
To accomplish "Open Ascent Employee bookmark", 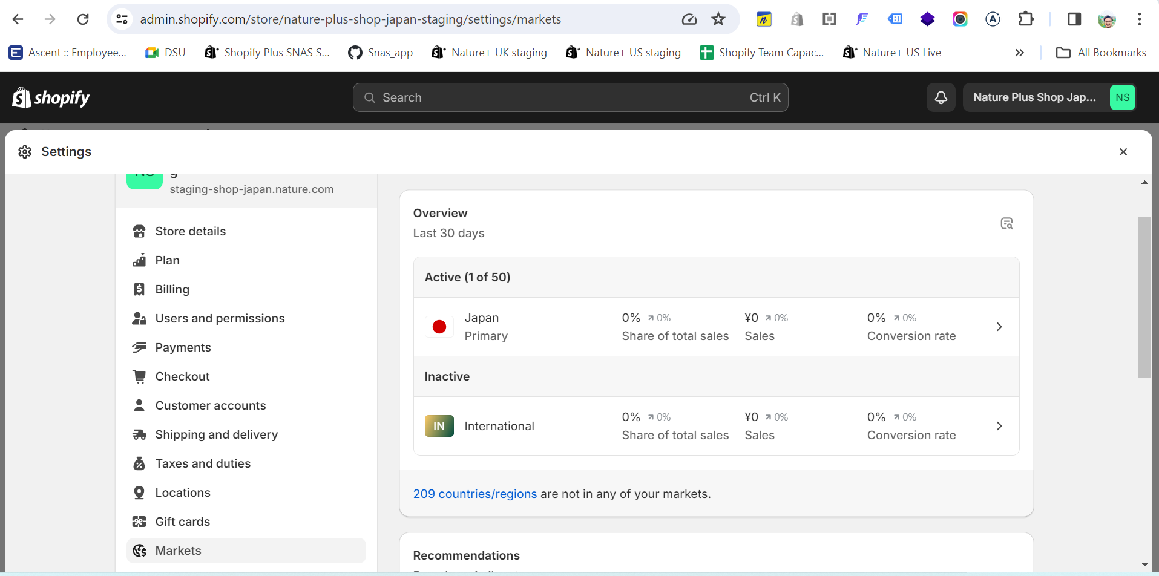I will click(68, 53).
